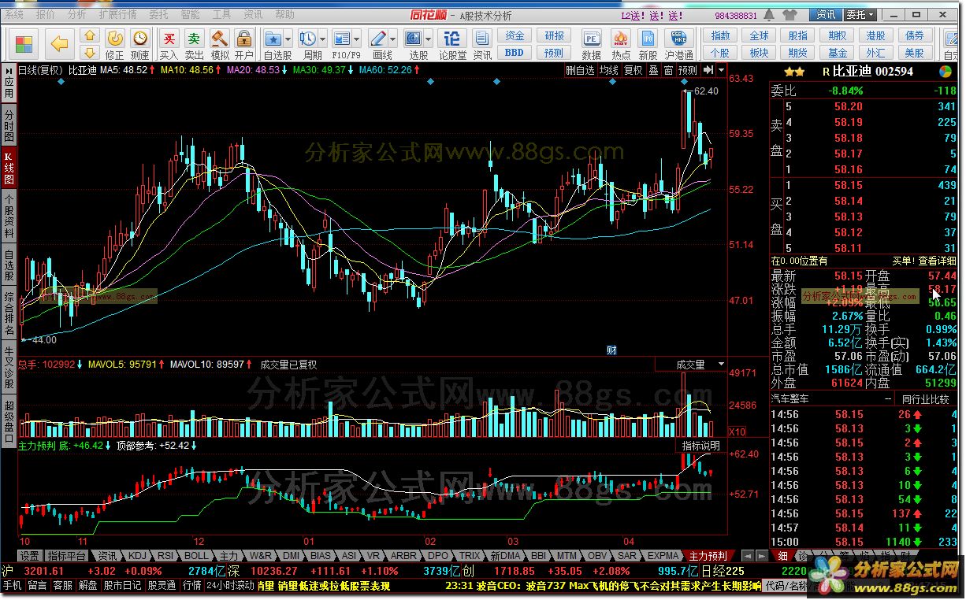Expand the 周期 dropdown arrow

(x=323, y=39)
